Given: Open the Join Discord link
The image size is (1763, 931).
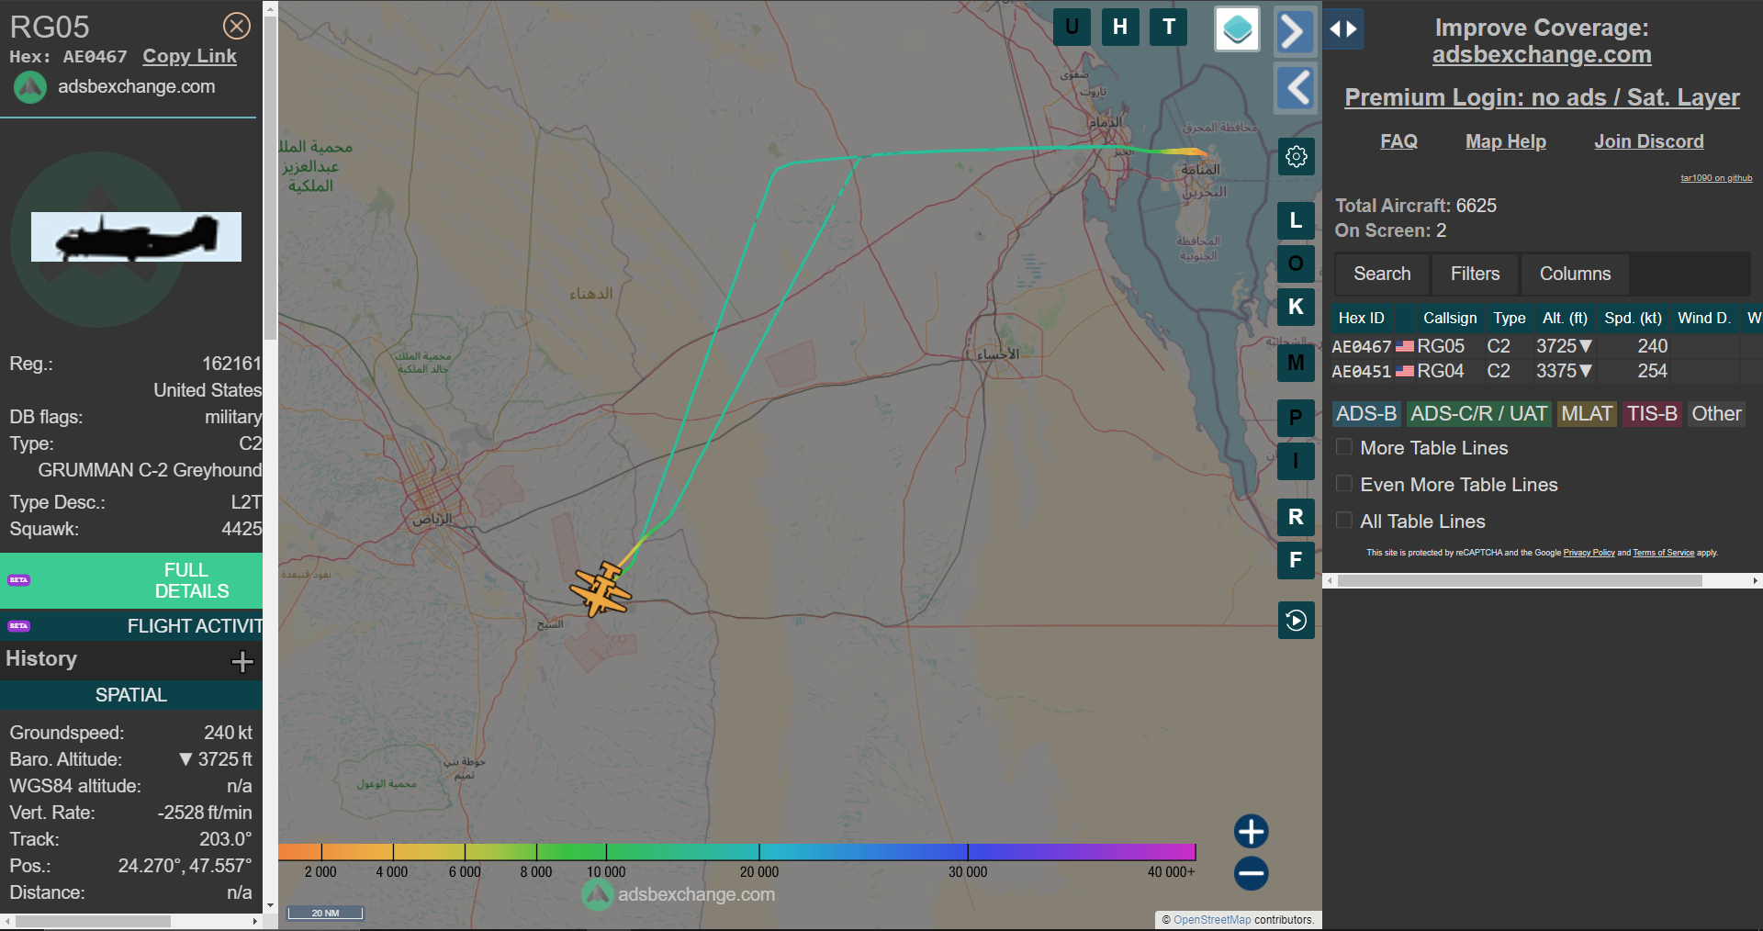Looking at the screenshot, I should point(1648,141).
